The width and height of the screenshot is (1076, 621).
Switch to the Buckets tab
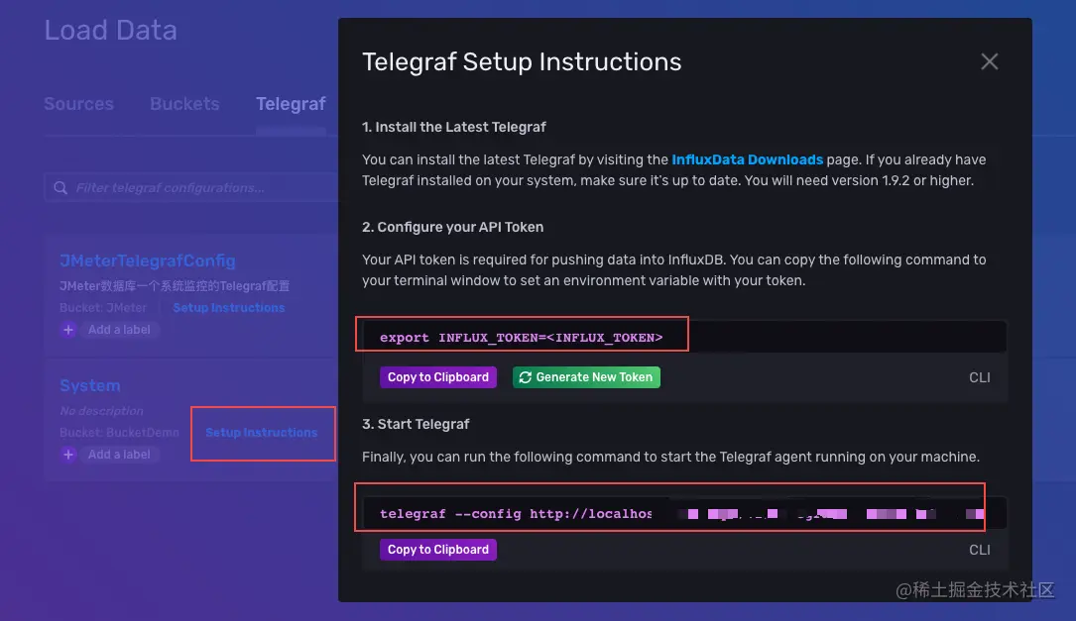click(184, 103)
